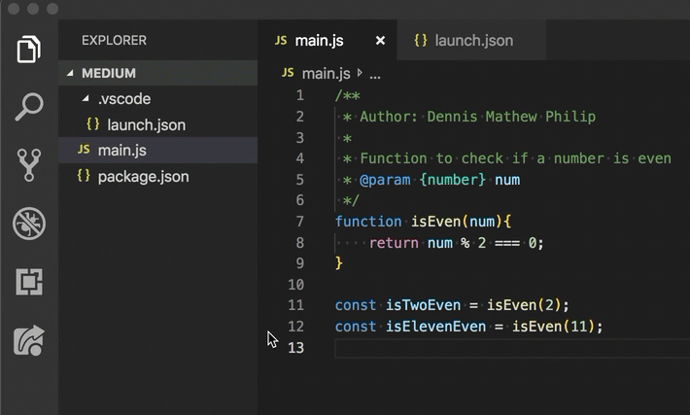Open the Explorer view in activity bar
690x415 pixels.
[29, 49]
